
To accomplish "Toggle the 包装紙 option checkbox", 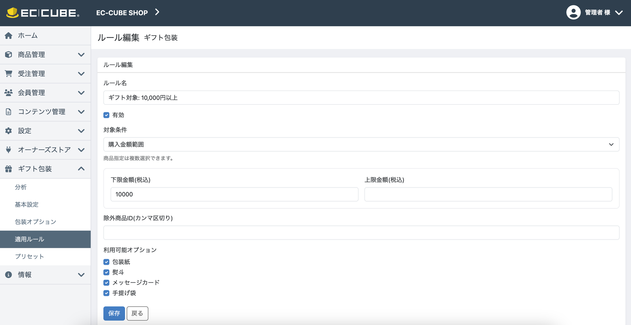I will pyautogui.click(x=106, y=262).
